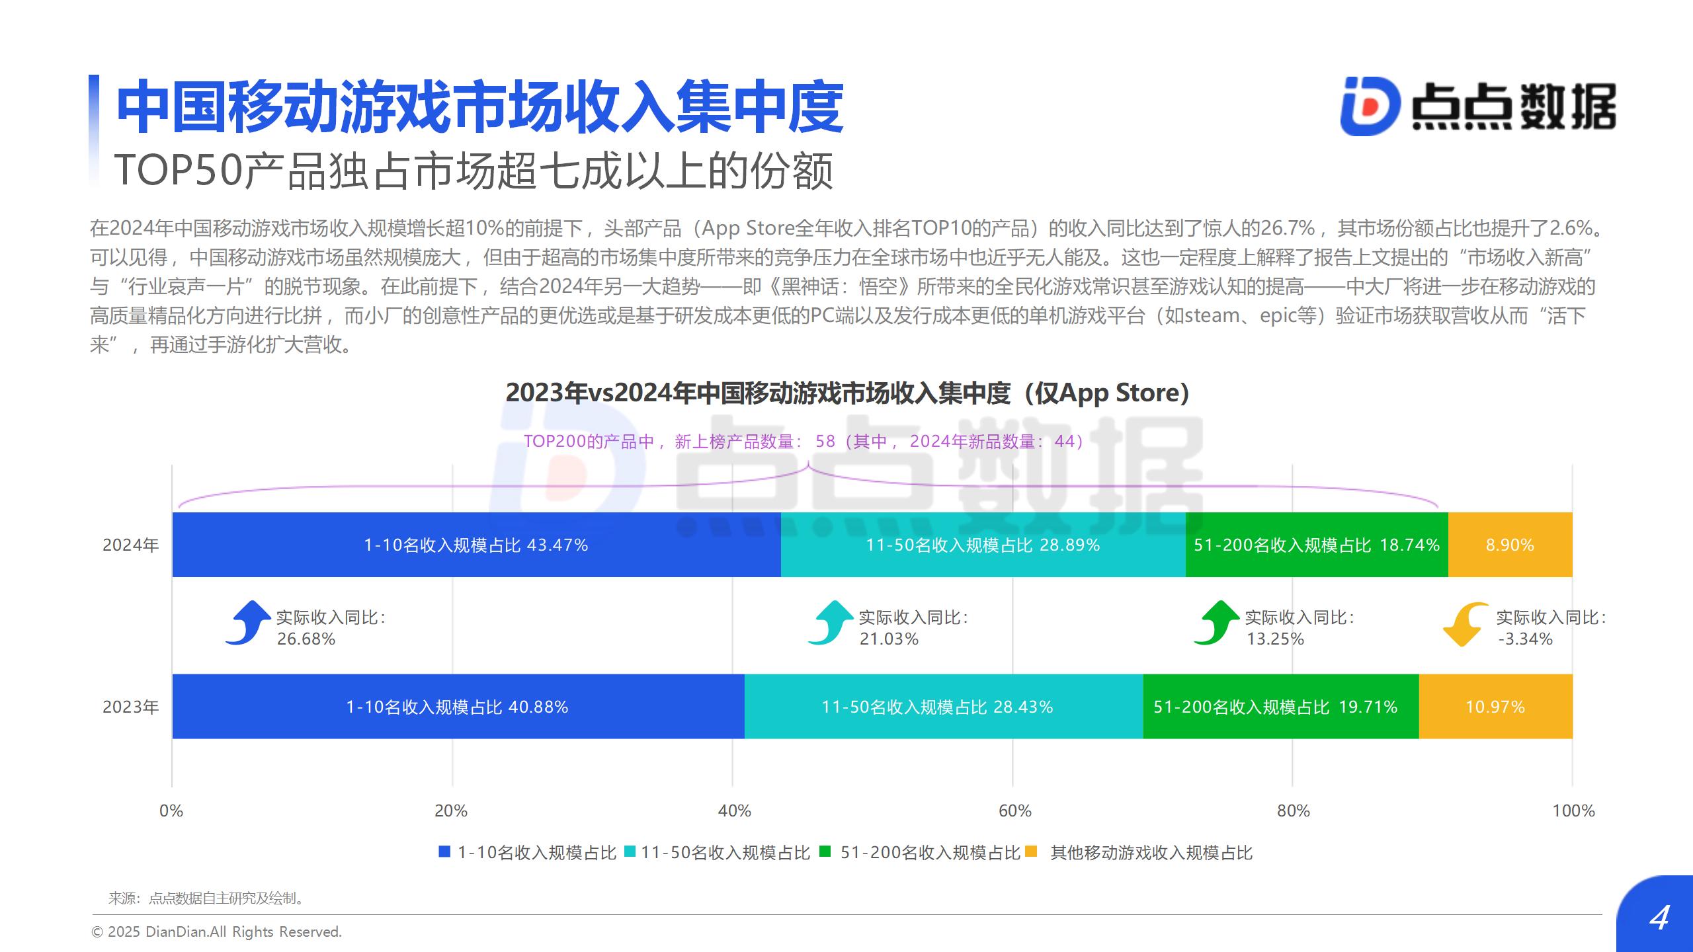Select the 2024 blue bar segment 43.47%
Image resolution: width=1693 pixels, height=952 pixels.
coord(475,545)
